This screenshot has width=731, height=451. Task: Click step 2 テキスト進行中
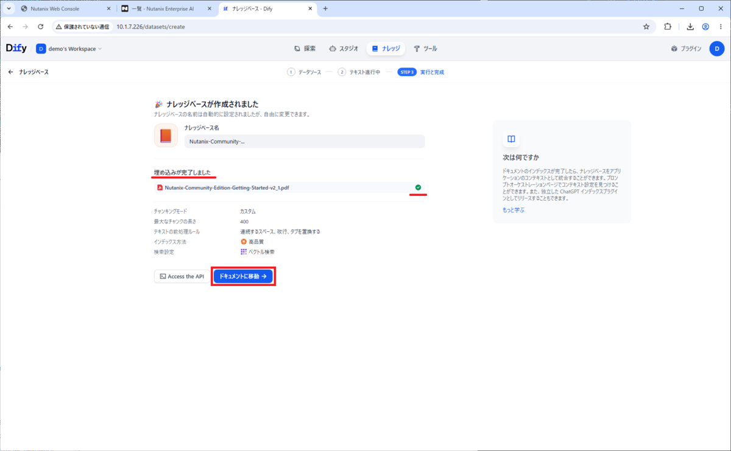tap(359, 72)
